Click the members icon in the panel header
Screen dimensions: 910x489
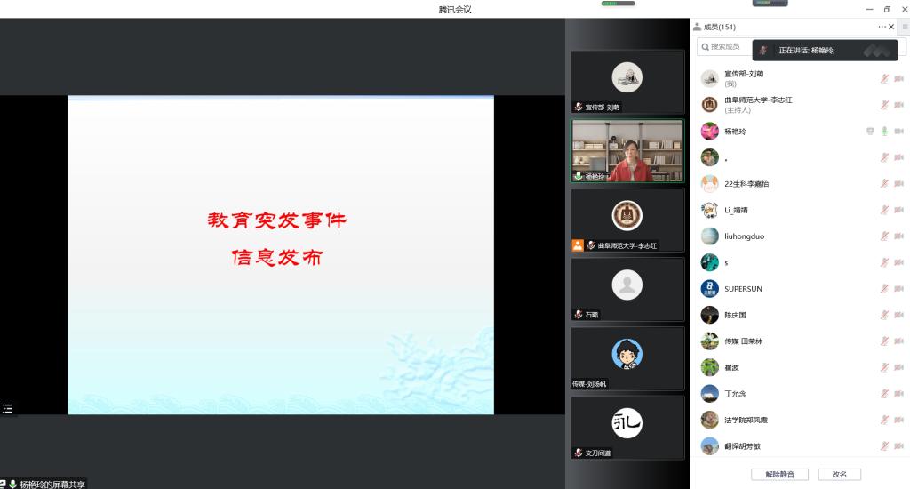click(x=698, y=27)
